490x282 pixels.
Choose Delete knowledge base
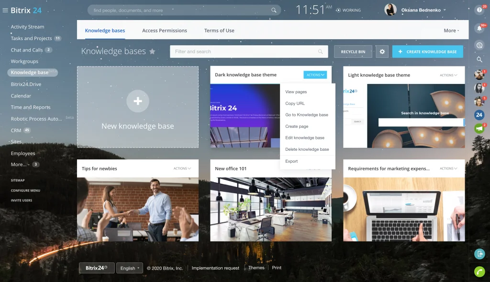tap(307, 149)
